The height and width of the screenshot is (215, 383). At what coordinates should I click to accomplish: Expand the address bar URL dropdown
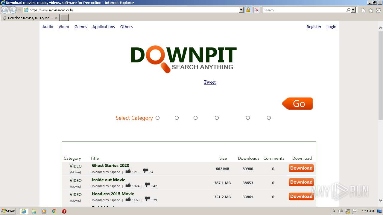pyautogui.click(x=241, y=10)
